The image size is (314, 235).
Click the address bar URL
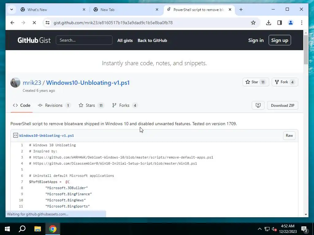tap(113, 23)
